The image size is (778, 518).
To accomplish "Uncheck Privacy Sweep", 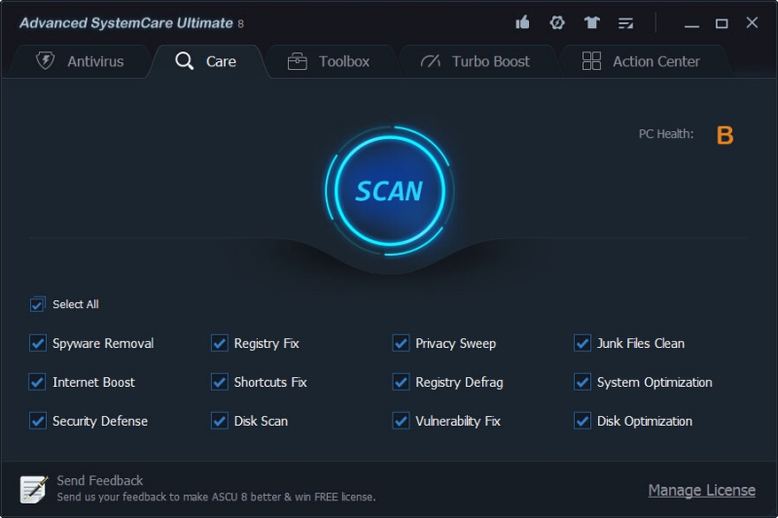I will click(x=401, y=343).
